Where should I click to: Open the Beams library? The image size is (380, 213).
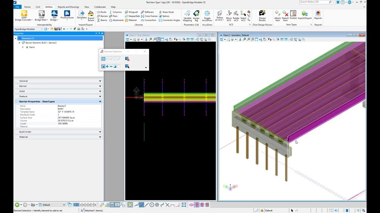102,20
